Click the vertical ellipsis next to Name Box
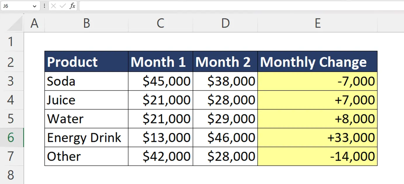Screen dimensions: 404x184 coord(44,6)
